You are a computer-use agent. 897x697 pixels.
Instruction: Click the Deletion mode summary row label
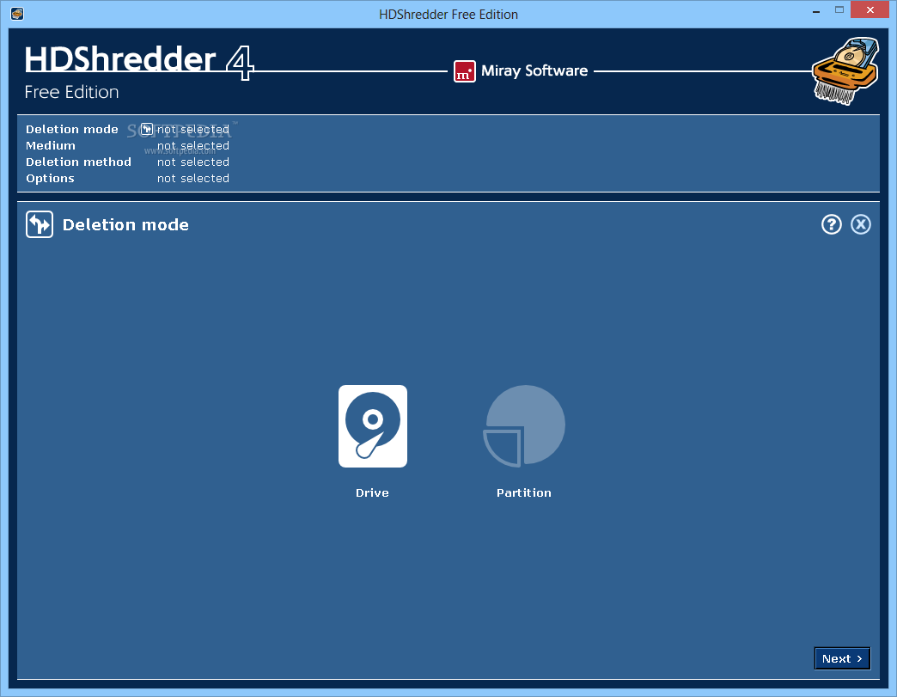click(72, 129)
